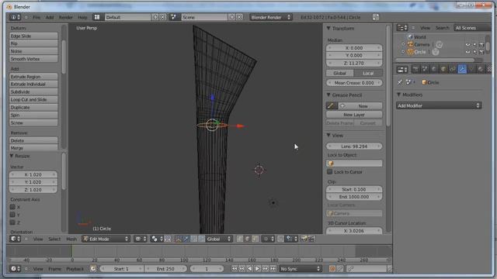
Task: Open the Help menu
Action: (82, 17)
